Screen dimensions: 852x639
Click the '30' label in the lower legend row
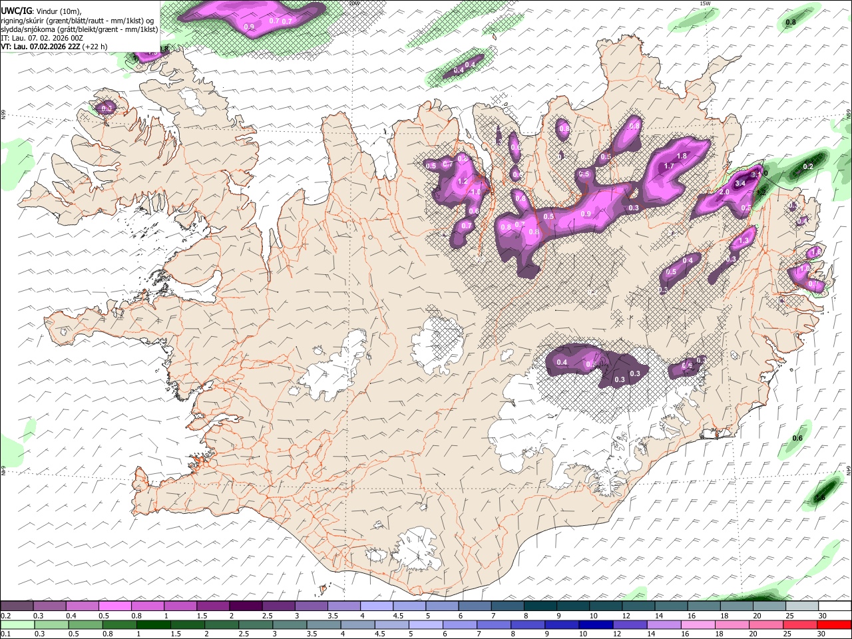pos(821,634)
